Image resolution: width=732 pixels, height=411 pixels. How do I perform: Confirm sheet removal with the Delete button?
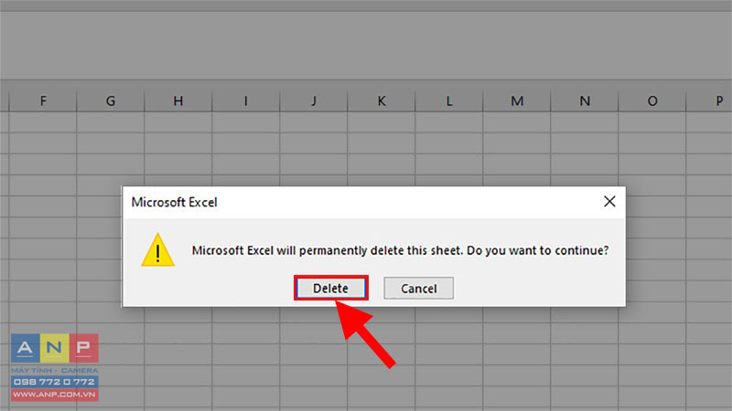click(331, 288)
